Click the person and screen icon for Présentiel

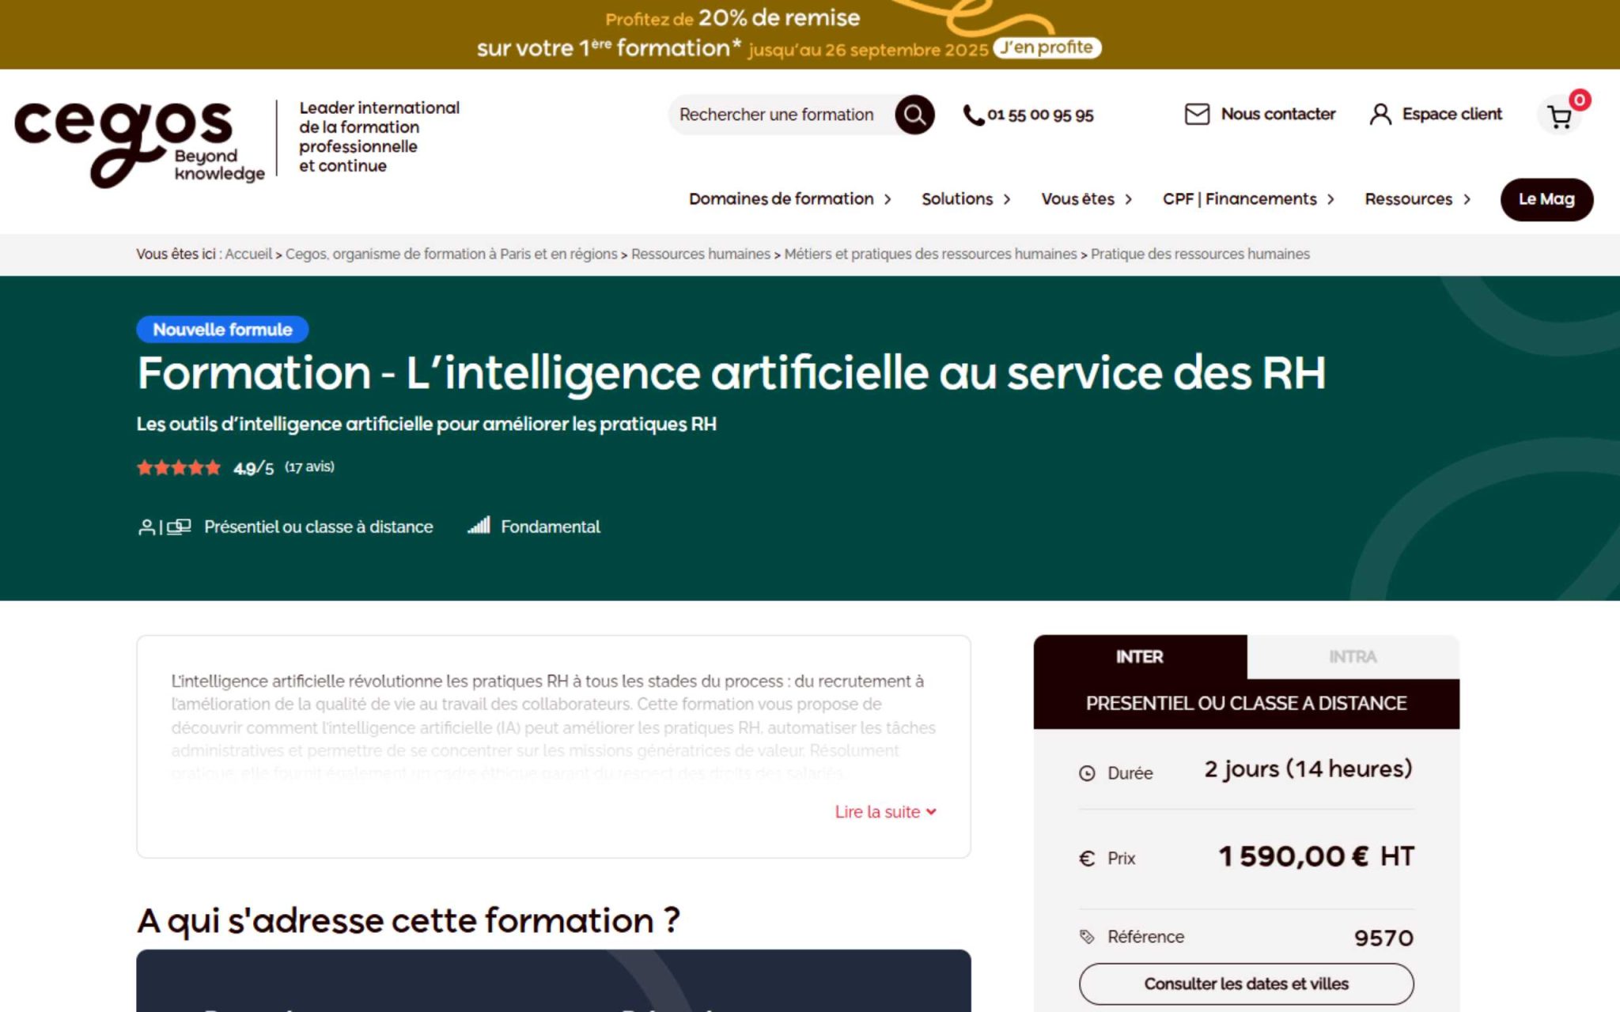coord(165,527)
